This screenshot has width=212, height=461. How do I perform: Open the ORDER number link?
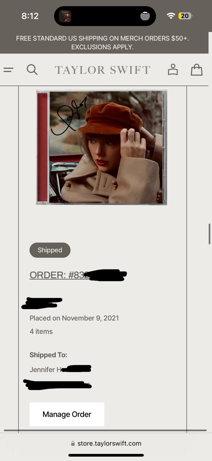point(78,275)
